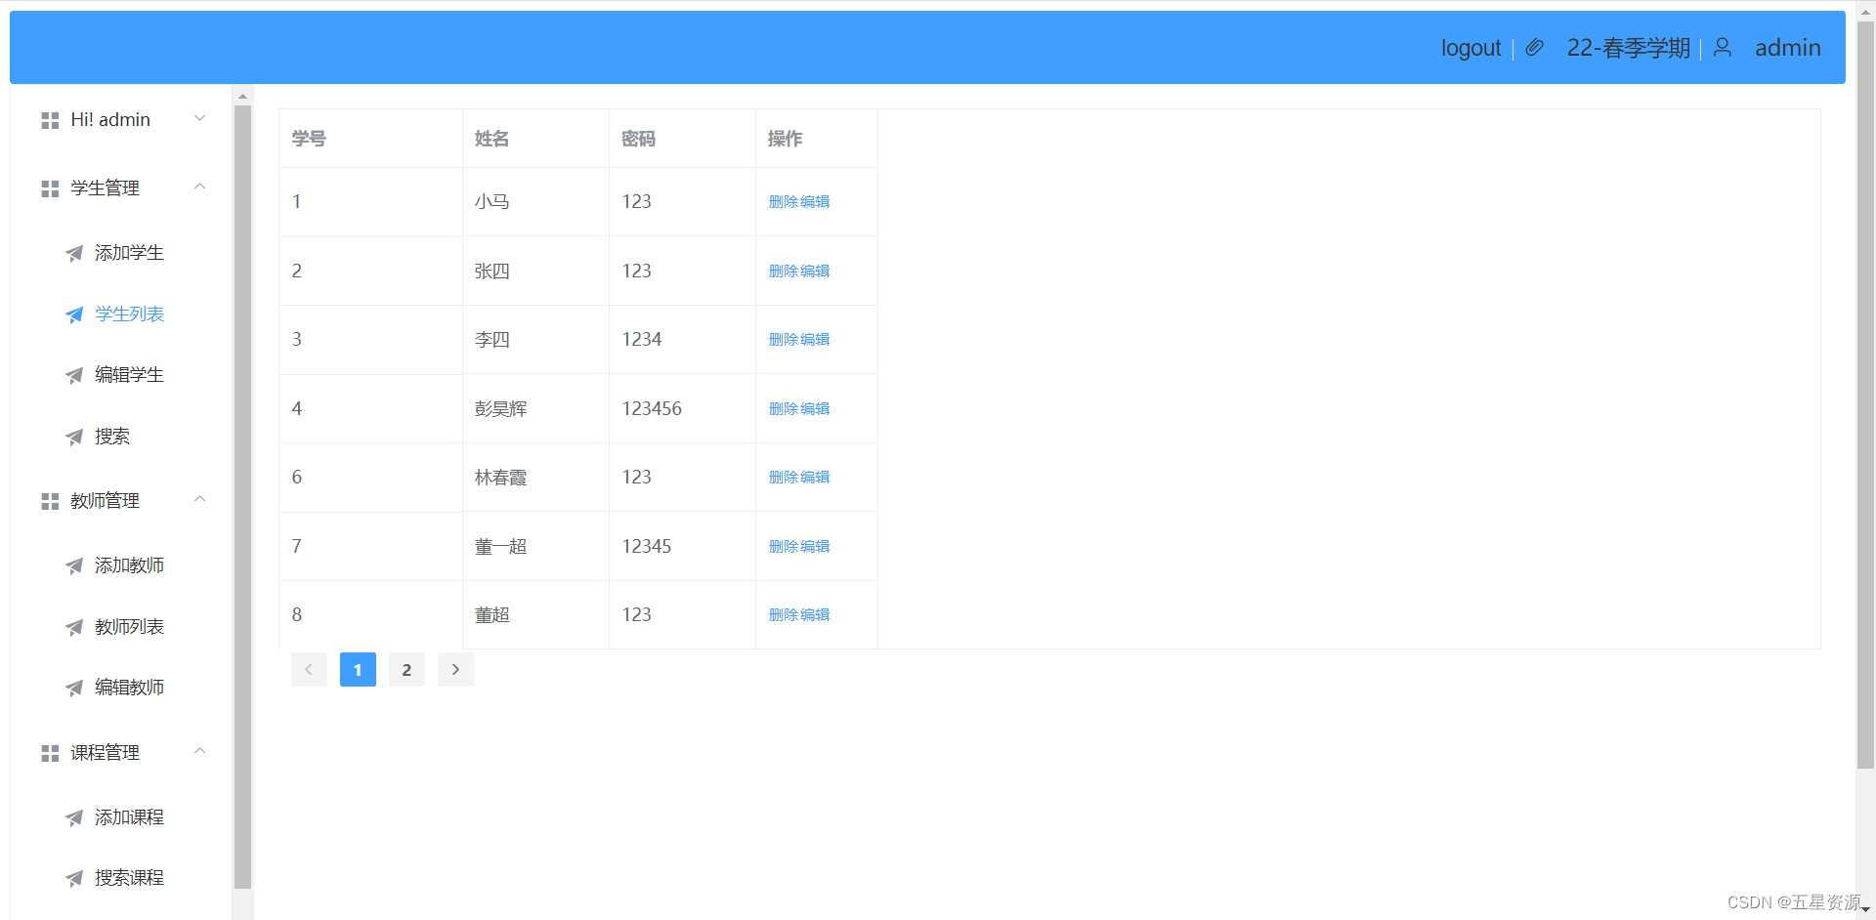Open the 添加学生 menu item

121,253
